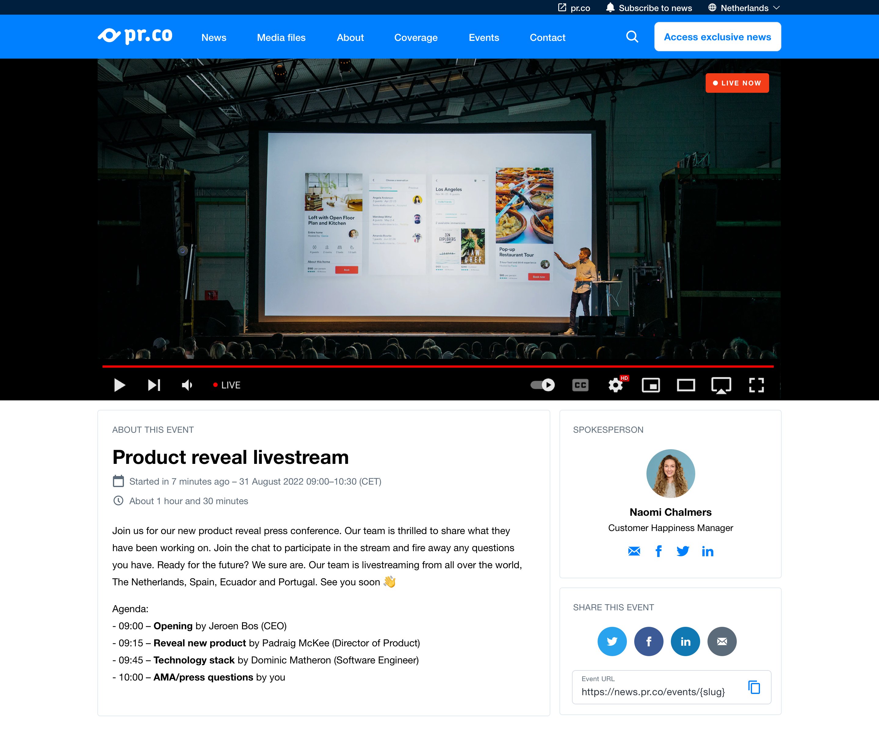Copy the event URL
The height and width of the screenshot is (744, 879).
point(754,688)
